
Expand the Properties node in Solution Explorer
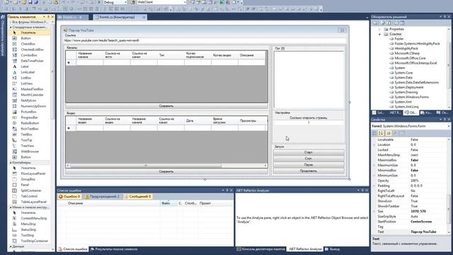point(379,29)
